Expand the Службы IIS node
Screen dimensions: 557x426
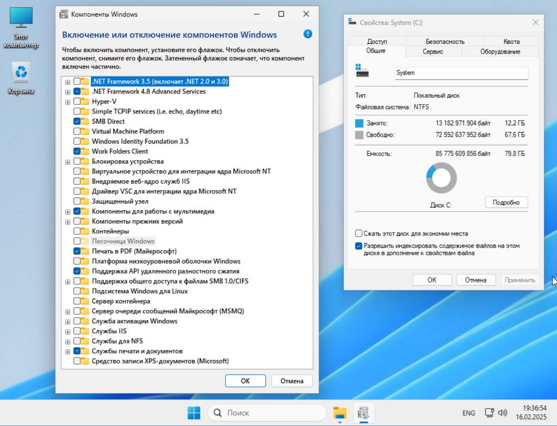point(68,332)
